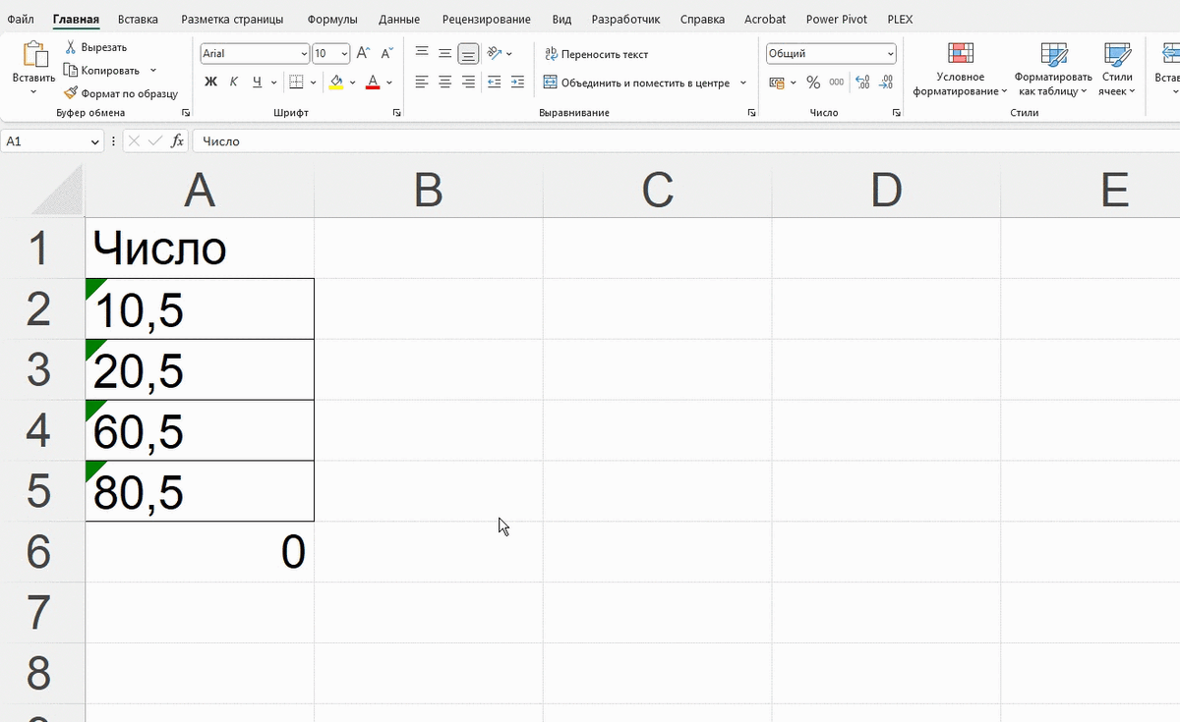Open the merge cells dropdown arrow
Viewport: 1180px width, 722px height.
click(x=743, y=83)
